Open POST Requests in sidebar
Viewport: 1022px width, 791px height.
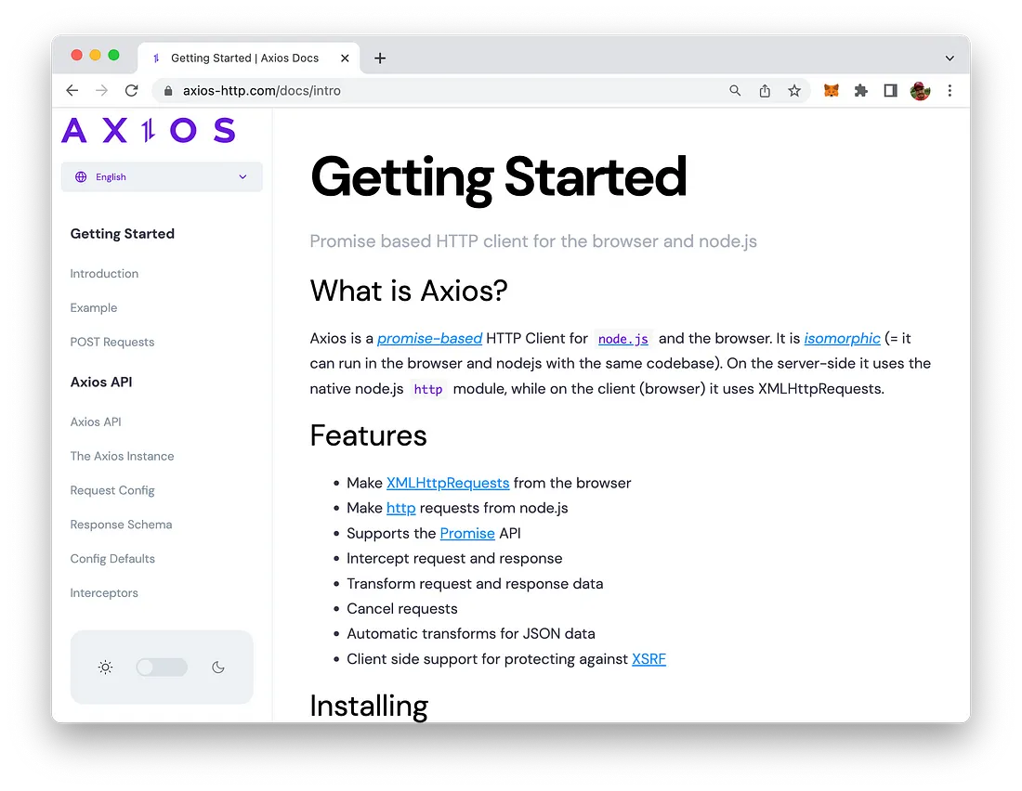point(112,343)
